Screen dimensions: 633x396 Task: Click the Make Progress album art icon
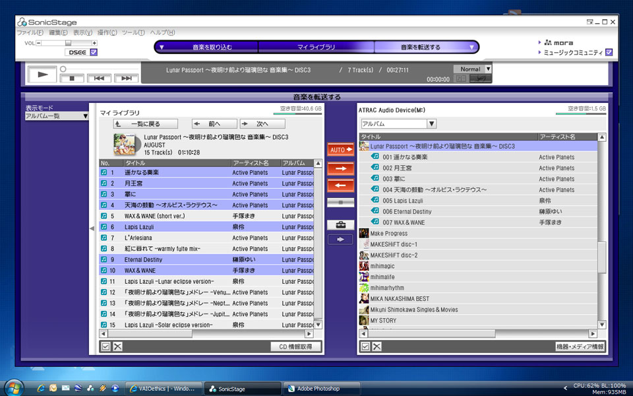tap(364, 233)
